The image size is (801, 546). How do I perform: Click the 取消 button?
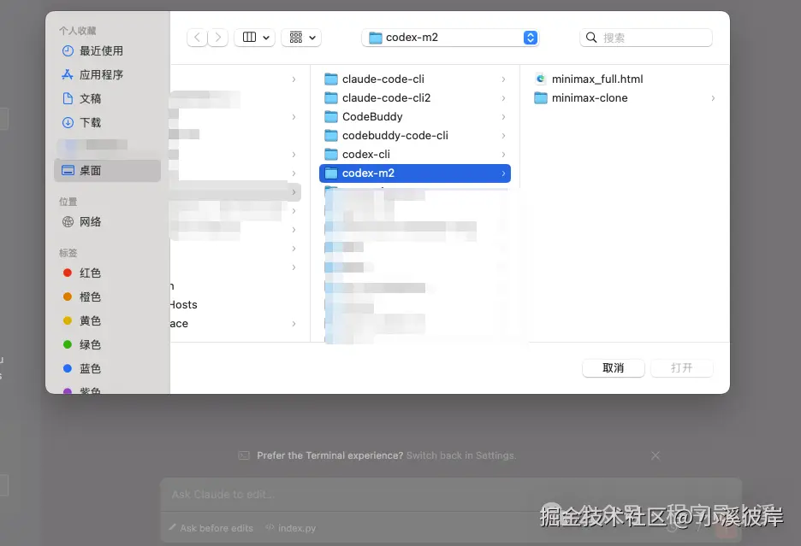(x=613, y=368)
